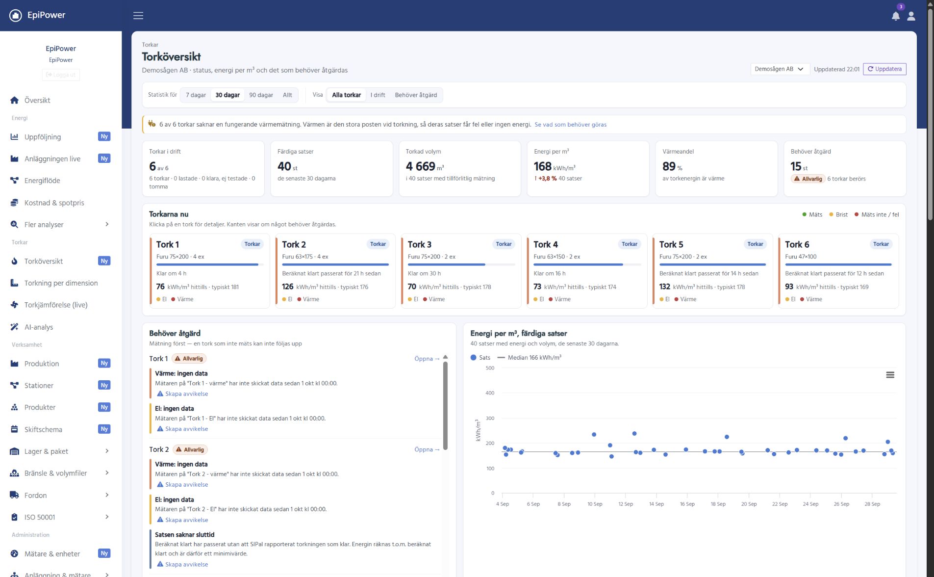The image size is (934, 577).
Task: Open Demosågen AB site dropdown
Action: [x=780, y=69]
